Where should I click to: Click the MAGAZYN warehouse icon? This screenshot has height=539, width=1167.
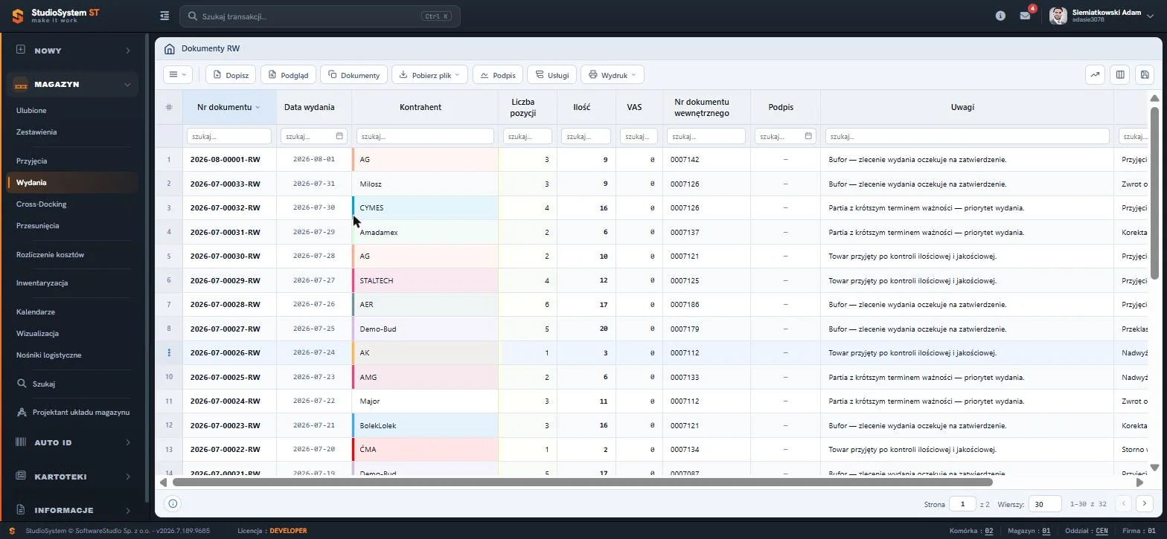coord(21,85)
